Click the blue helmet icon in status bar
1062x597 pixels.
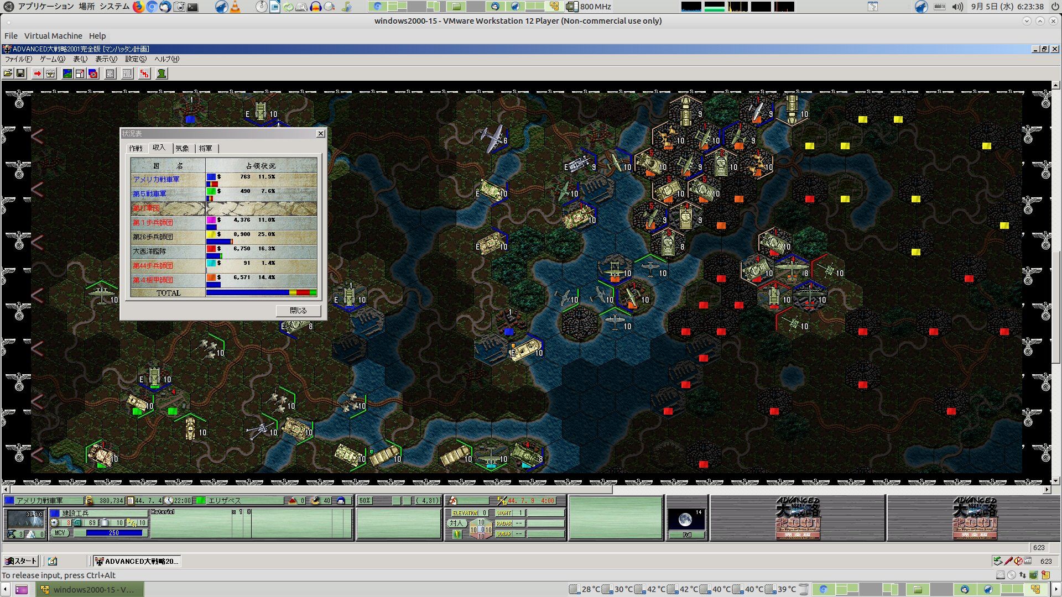point(341,501)
